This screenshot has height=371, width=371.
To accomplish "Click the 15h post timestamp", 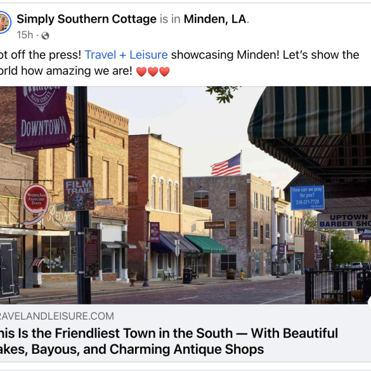I will click(25, 35).
